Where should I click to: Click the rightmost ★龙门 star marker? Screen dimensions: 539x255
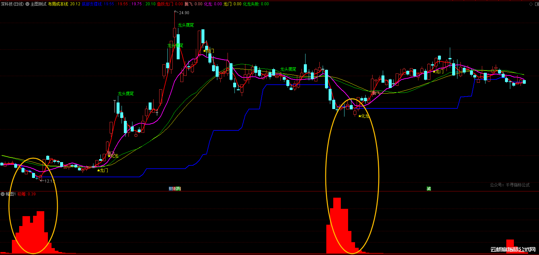(x=438, y=71)
